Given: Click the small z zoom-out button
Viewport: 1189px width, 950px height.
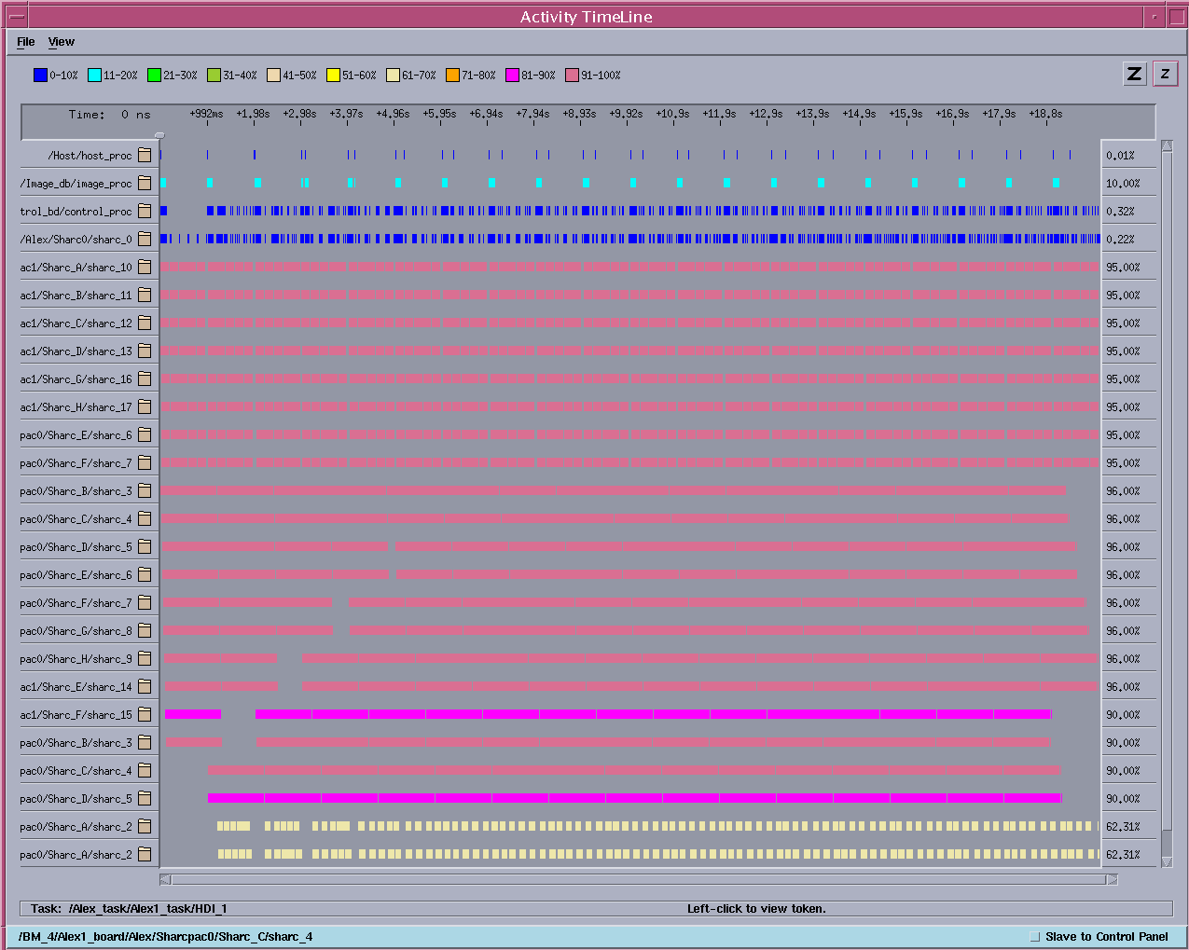Looking at the screenshot, I should (1165, 74).
